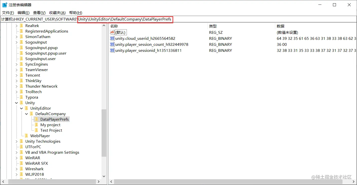Viewport: 357px width, 185px height.
Task: Select the Unity Technologies key
Action: [43, 141]
